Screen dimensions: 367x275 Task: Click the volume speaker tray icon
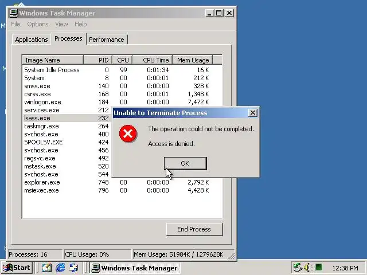pos(307,268)
